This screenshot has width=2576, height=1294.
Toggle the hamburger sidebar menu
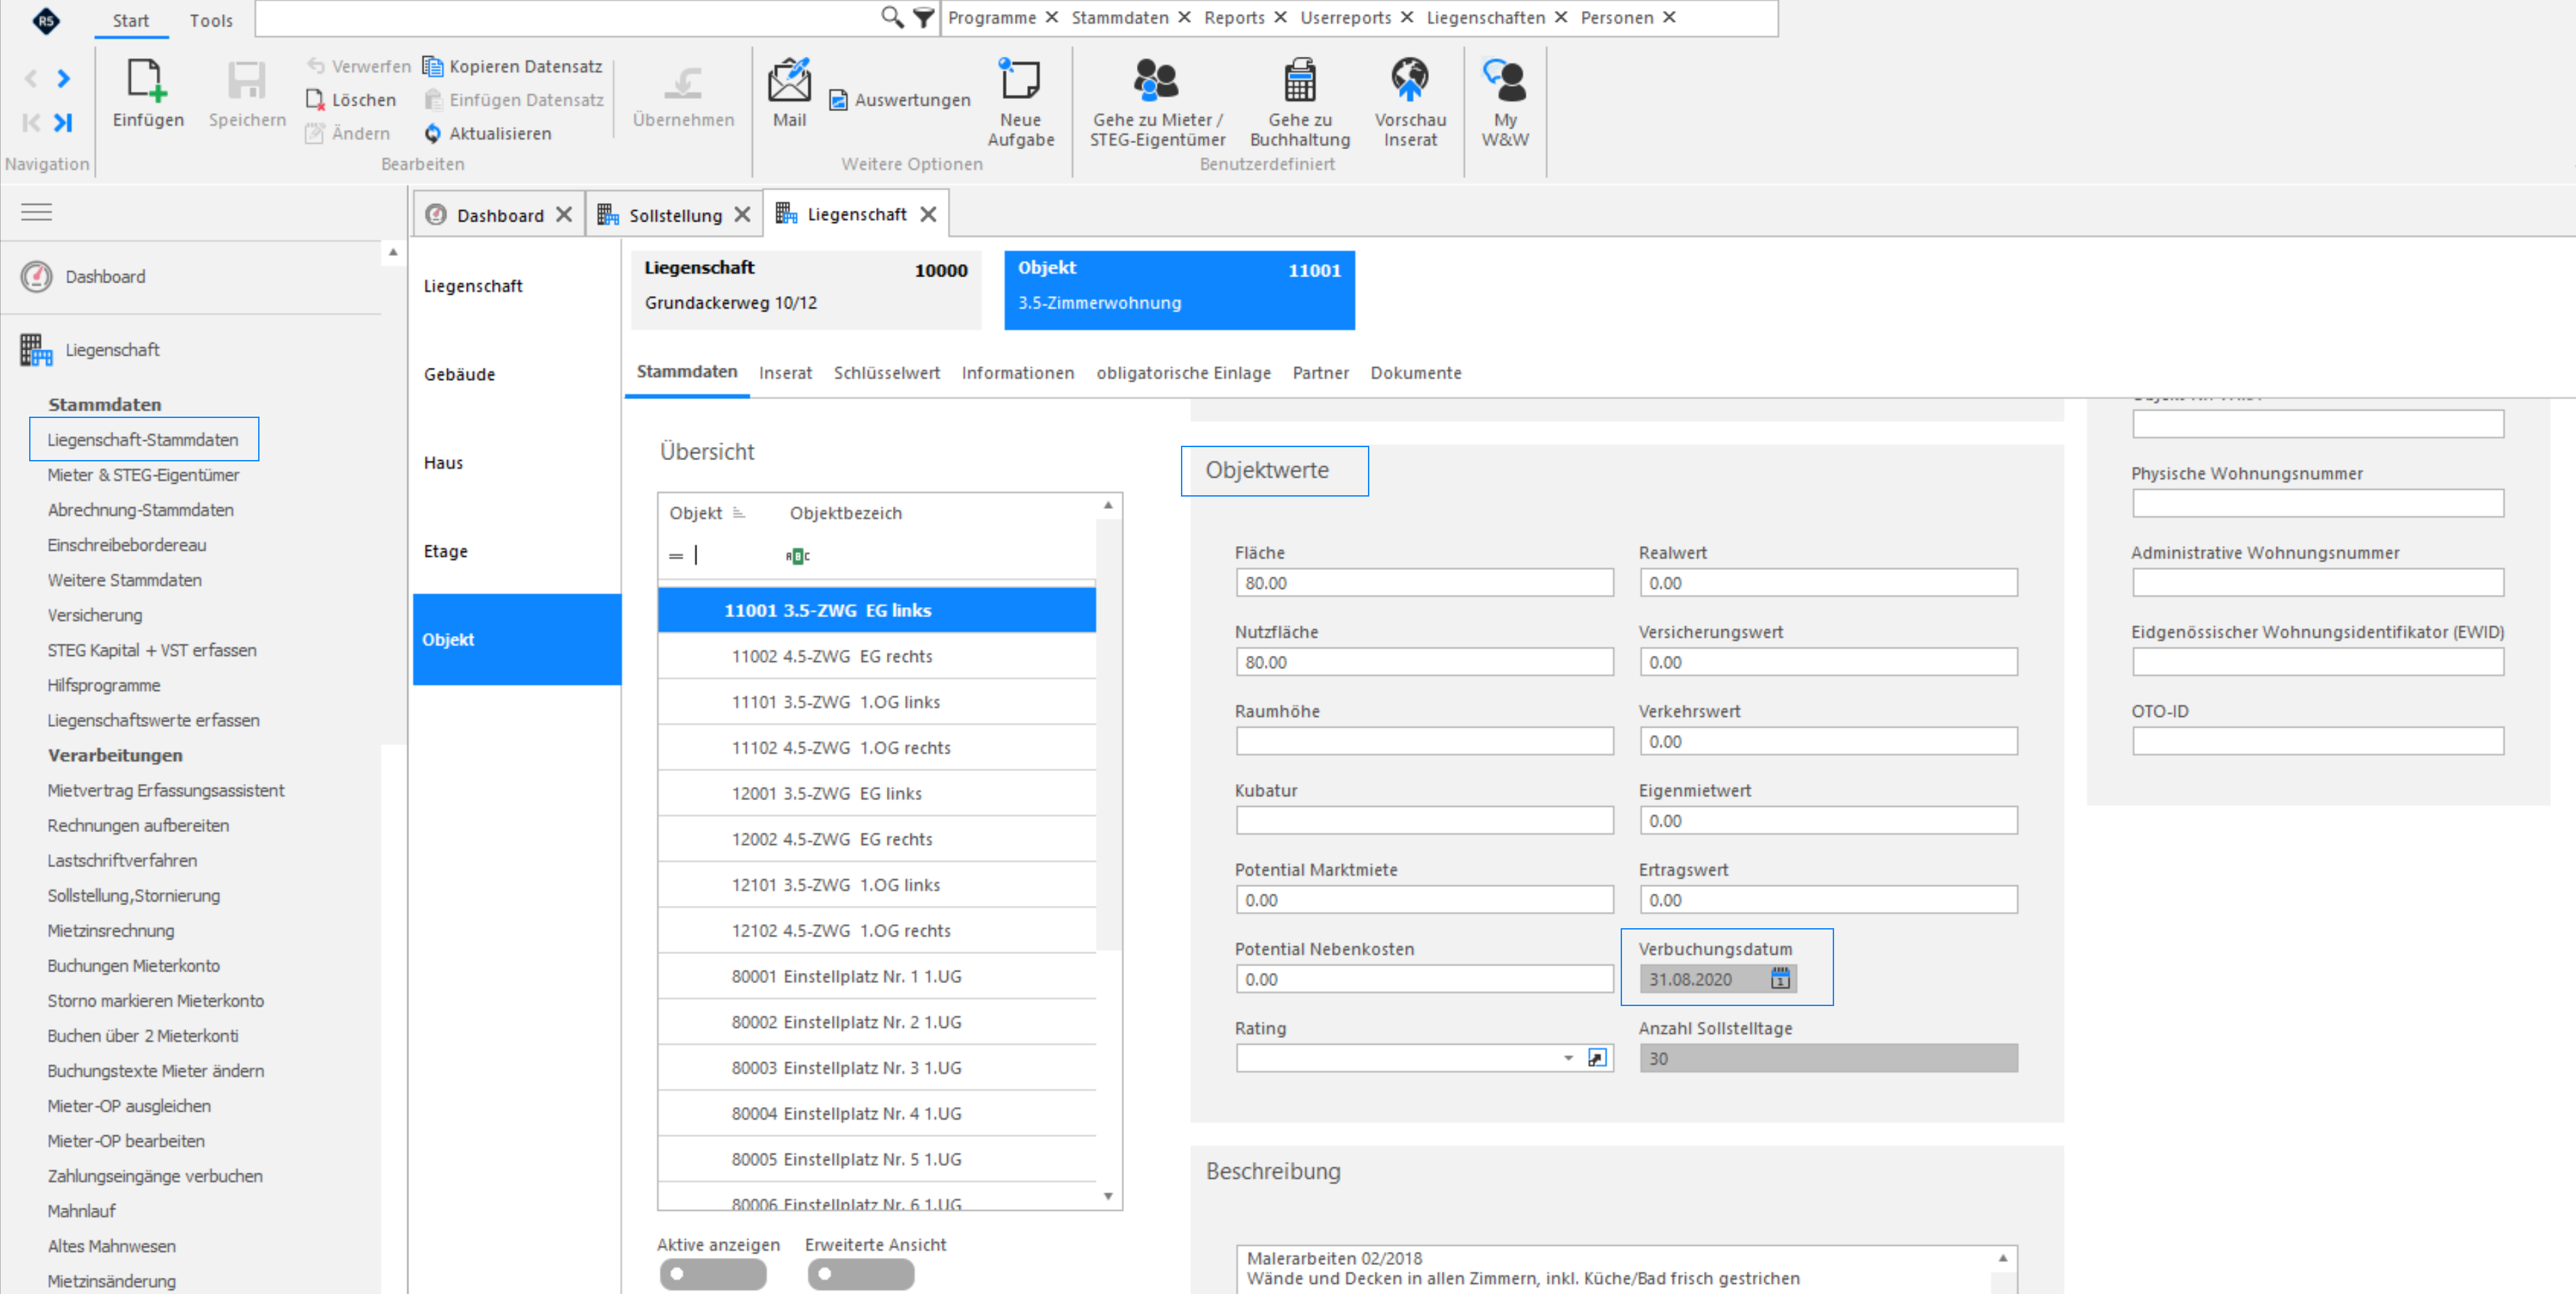click(37, 212)
